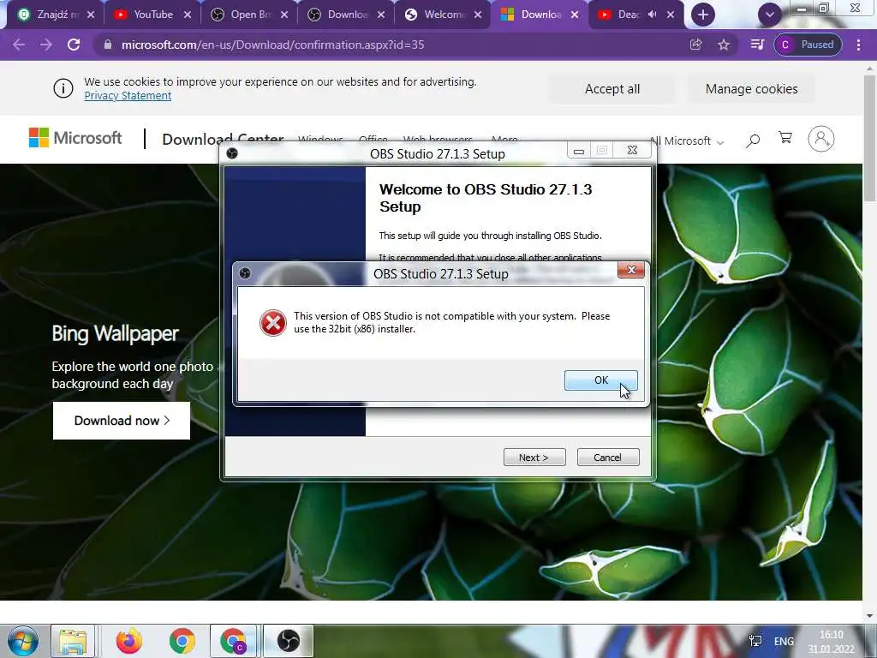877x658 pixels.
Task: Minimize the OBS Studio Setup window
Action: click(x=579, y=151)
